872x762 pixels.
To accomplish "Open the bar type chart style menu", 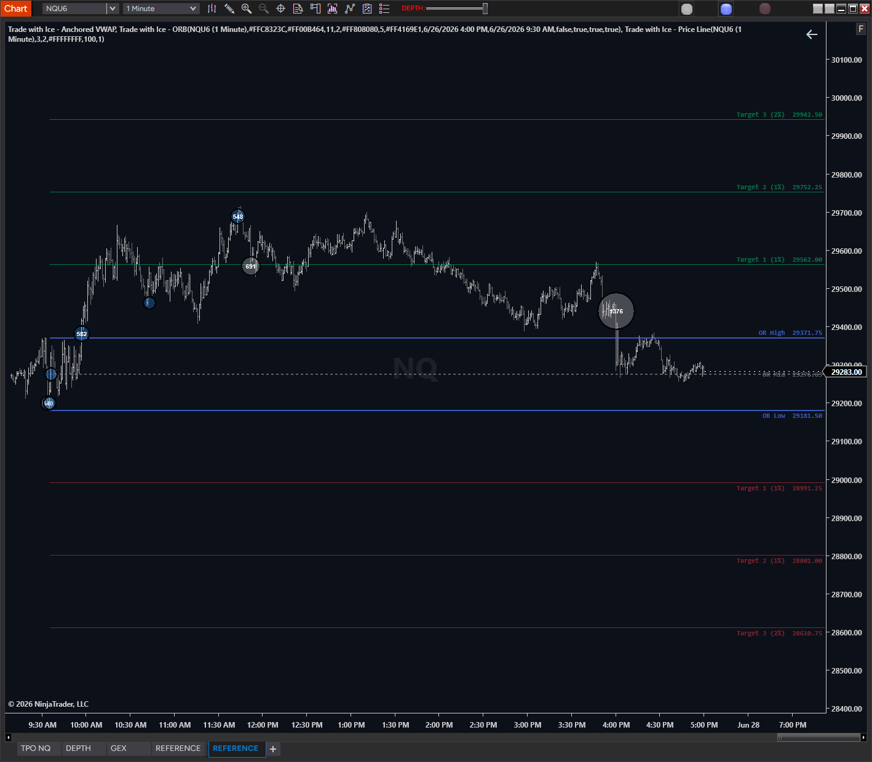I will point(212,9).
